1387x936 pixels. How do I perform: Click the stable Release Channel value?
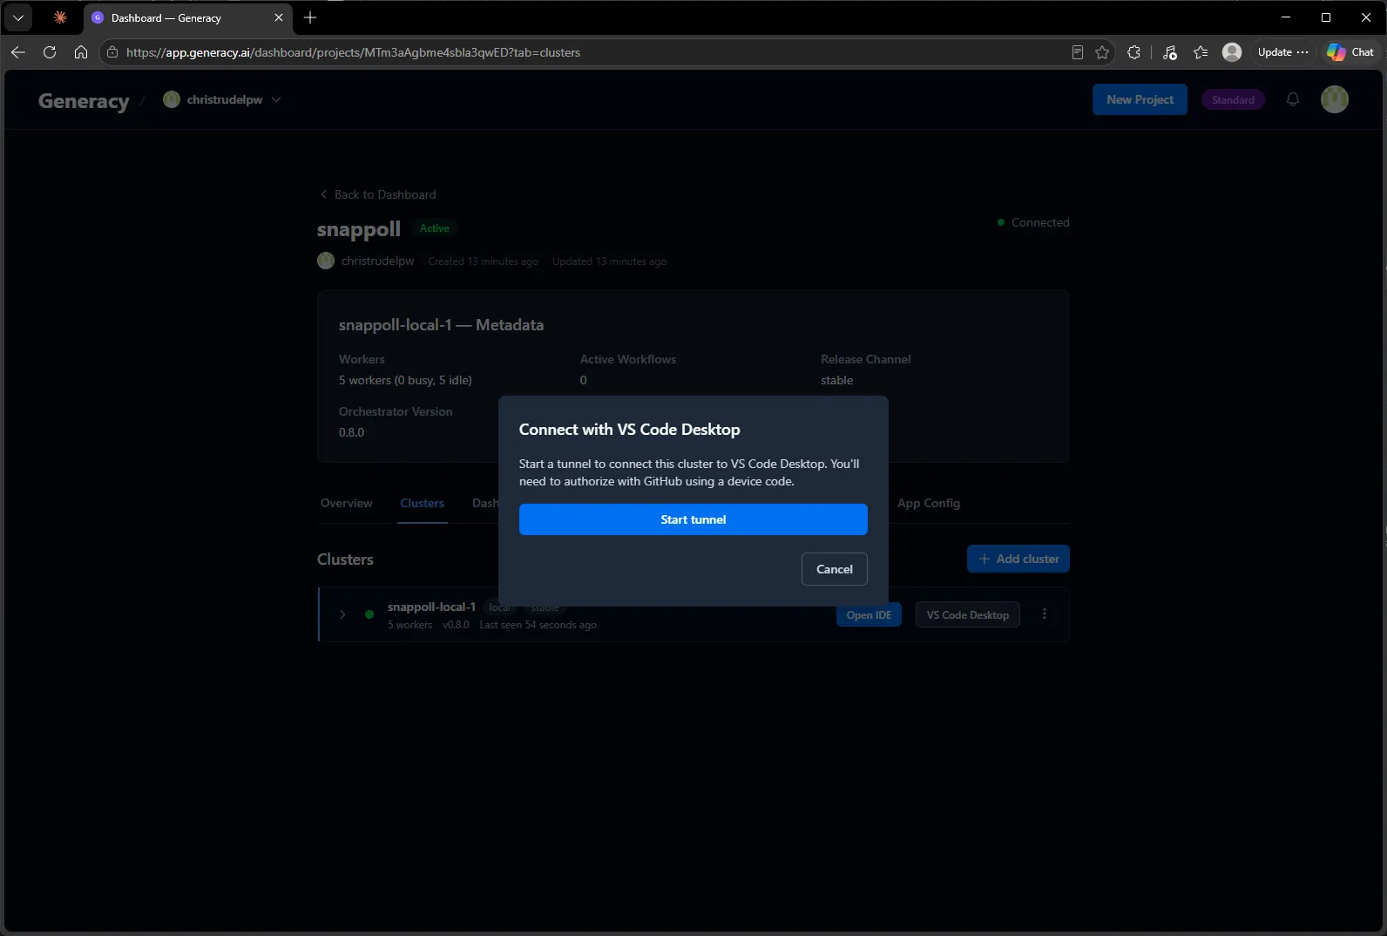(x=836, y=380)
